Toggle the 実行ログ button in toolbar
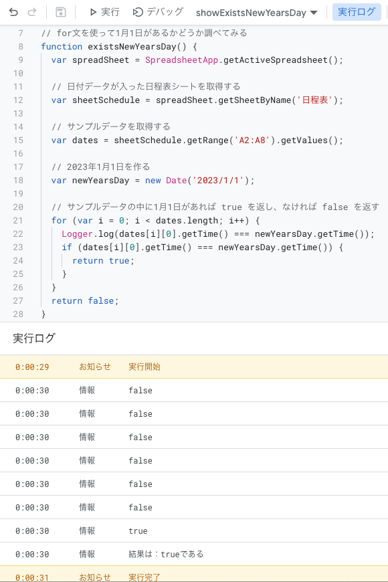Screen dimensions: 388x582 click(x=357, y=12)
